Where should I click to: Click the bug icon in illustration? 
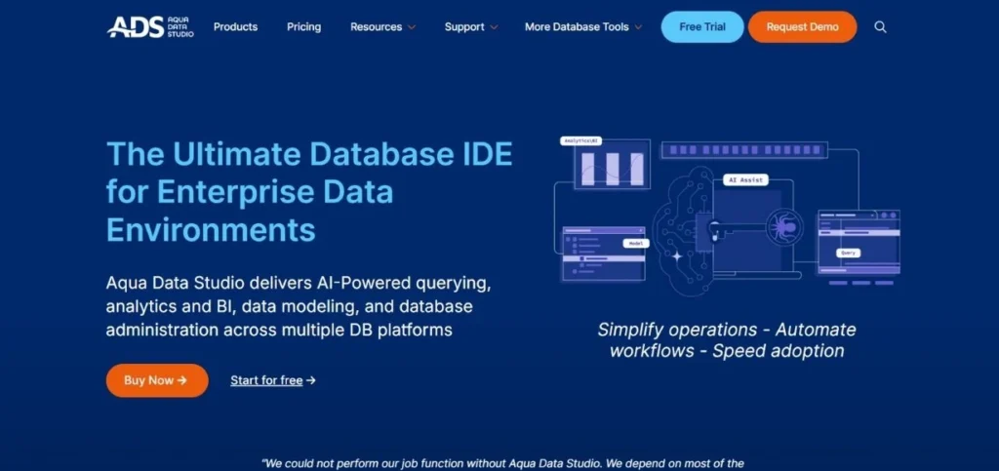pyautogui.click(x=783, y=226)
